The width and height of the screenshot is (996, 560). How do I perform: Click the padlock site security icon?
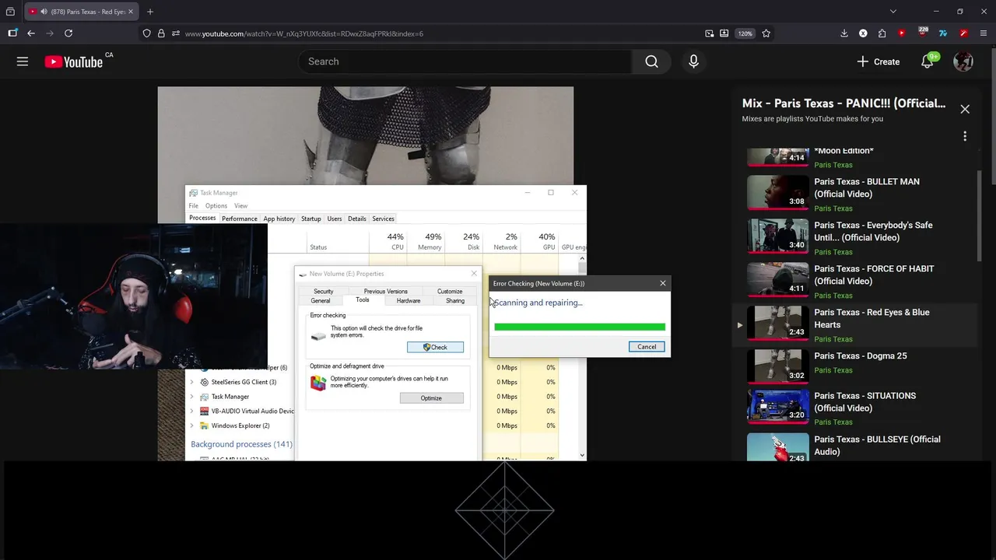click(x=161, y=33)
